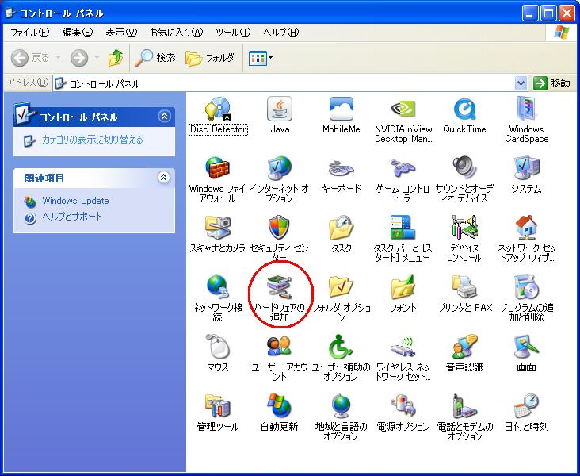580x476 pixels.
Task: Open the お気に入り(A) menu
Action: pyautogui.click(x=177, y=33)
